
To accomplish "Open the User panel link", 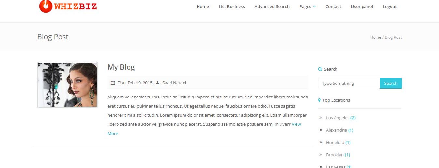I will [x=362, y=6].
